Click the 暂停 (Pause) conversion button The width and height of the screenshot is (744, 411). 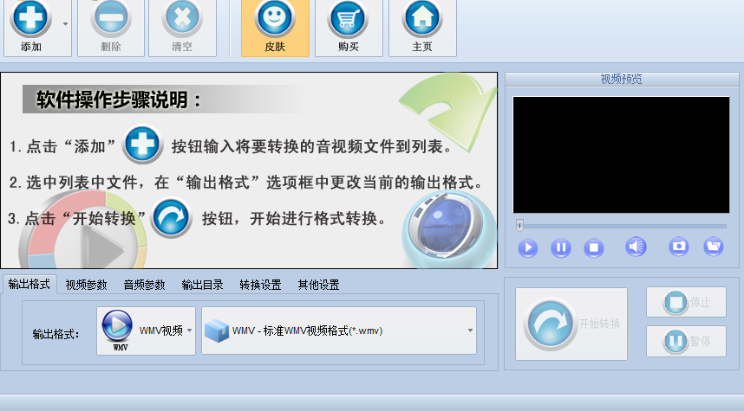[686, 341]
